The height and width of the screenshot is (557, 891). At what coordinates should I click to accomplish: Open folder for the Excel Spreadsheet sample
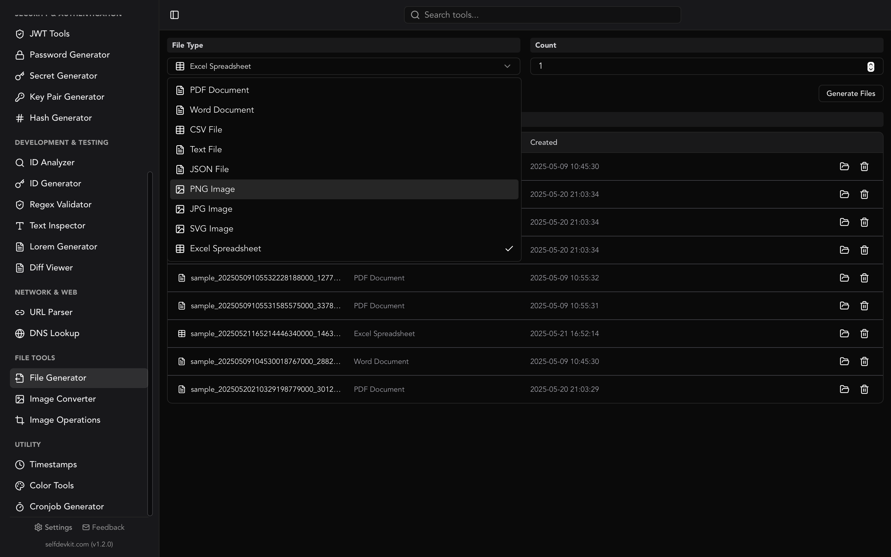[844, 333]
